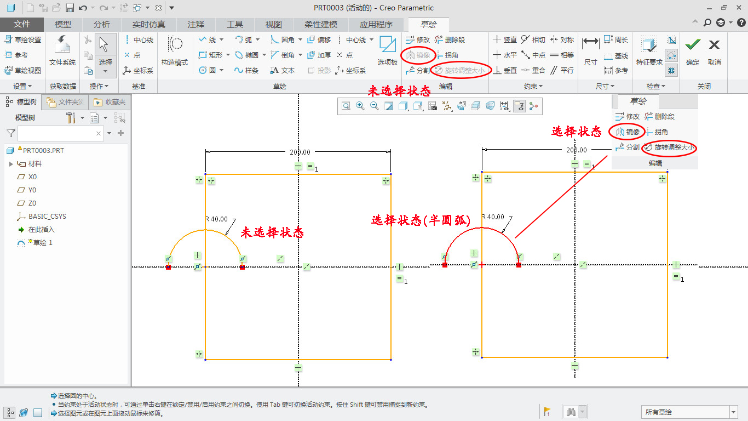Open the 选项板 palette button

point(388,50)
